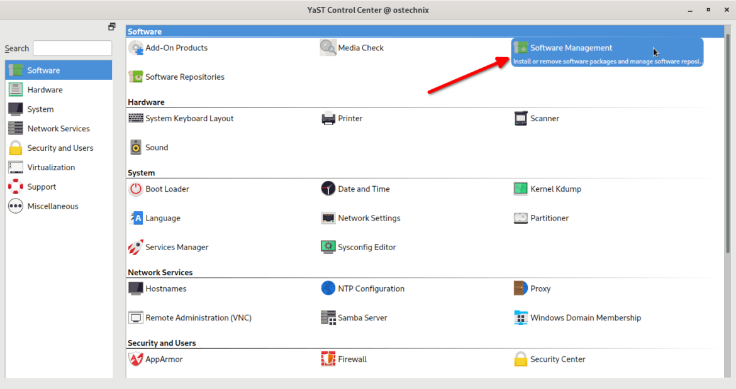Viewport: 736px width, 389px height.
Task: Click the Kernel Kdump icon
Action: pos(521,189)
